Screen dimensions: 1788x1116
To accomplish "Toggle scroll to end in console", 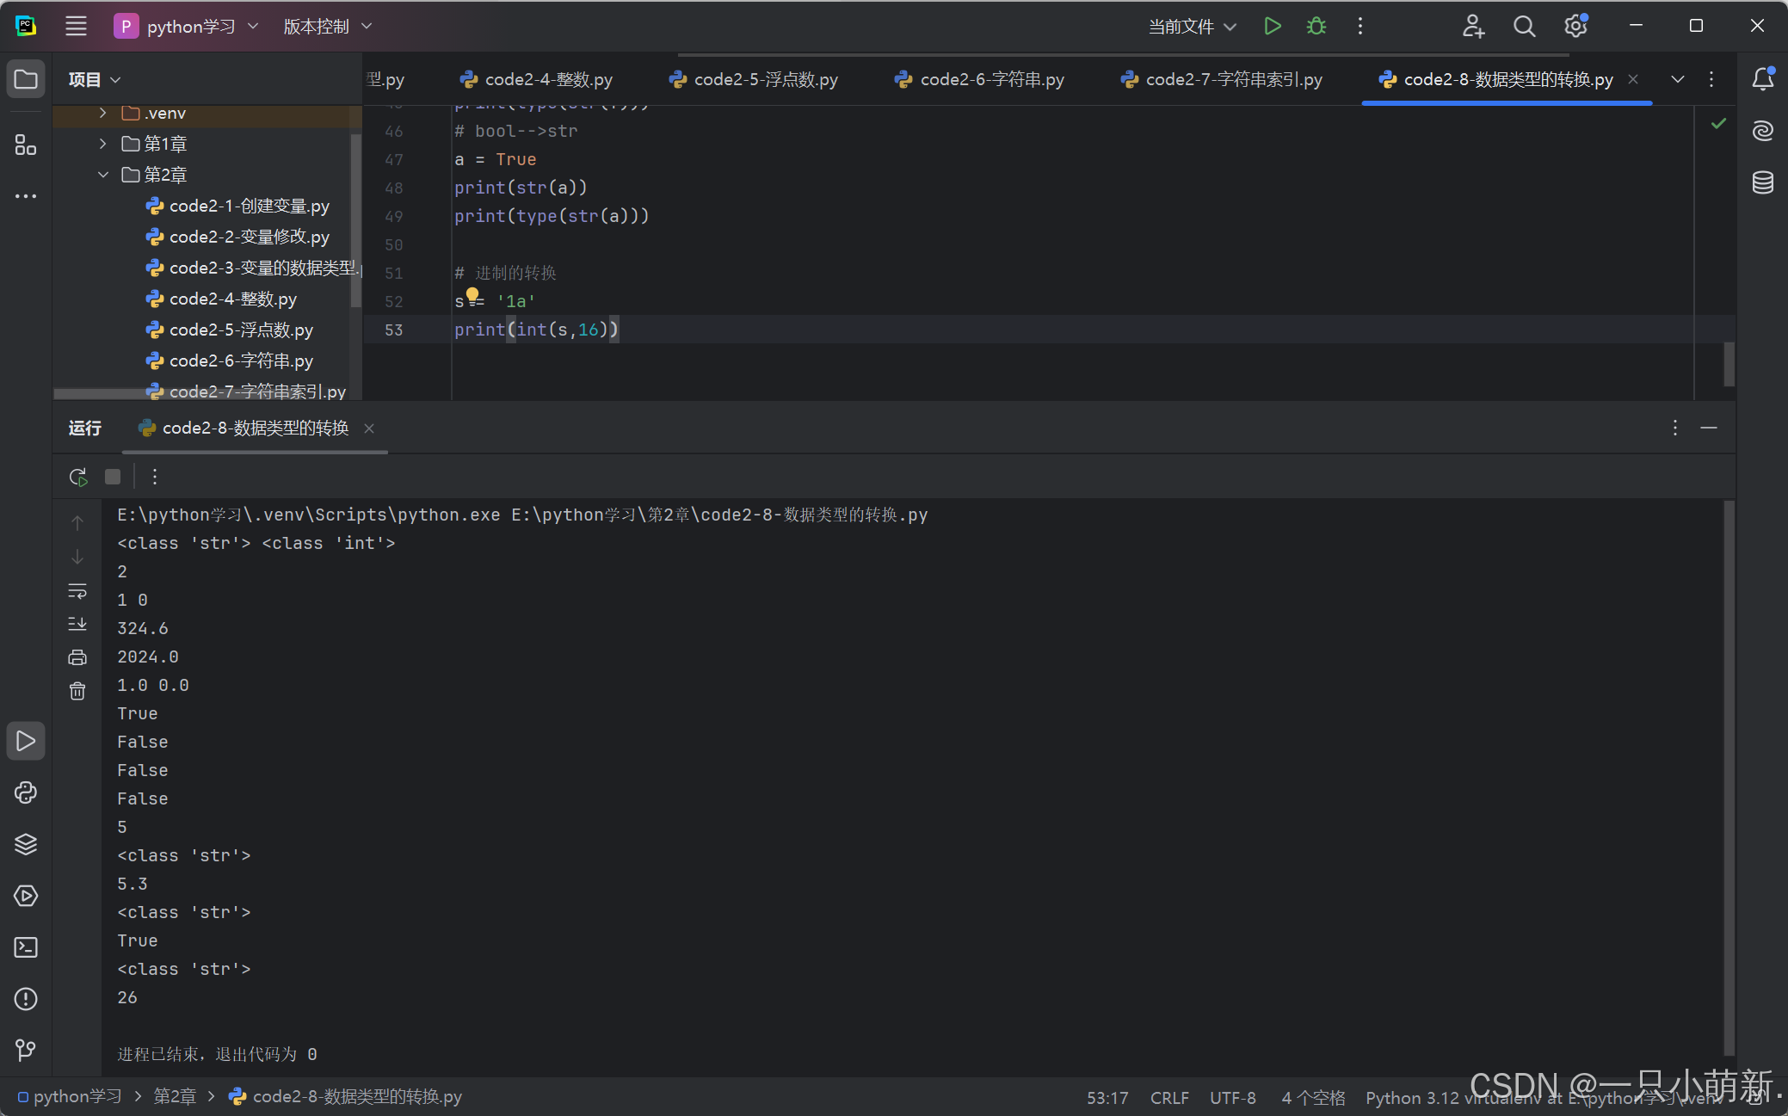I will pos(77,624).
